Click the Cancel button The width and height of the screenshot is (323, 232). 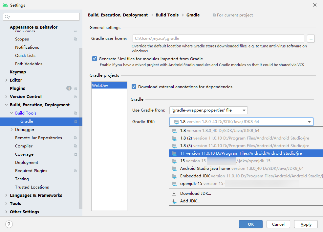click(278, 224)
